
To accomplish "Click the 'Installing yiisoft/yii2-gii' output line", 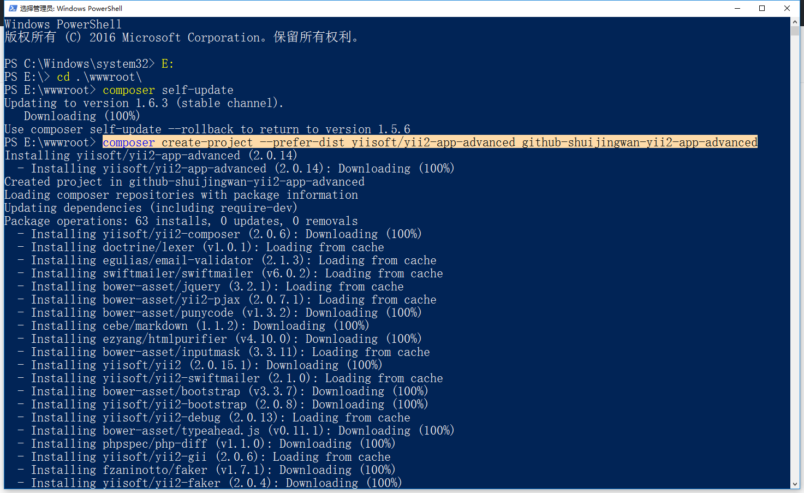I will click(x=211, y=457).
